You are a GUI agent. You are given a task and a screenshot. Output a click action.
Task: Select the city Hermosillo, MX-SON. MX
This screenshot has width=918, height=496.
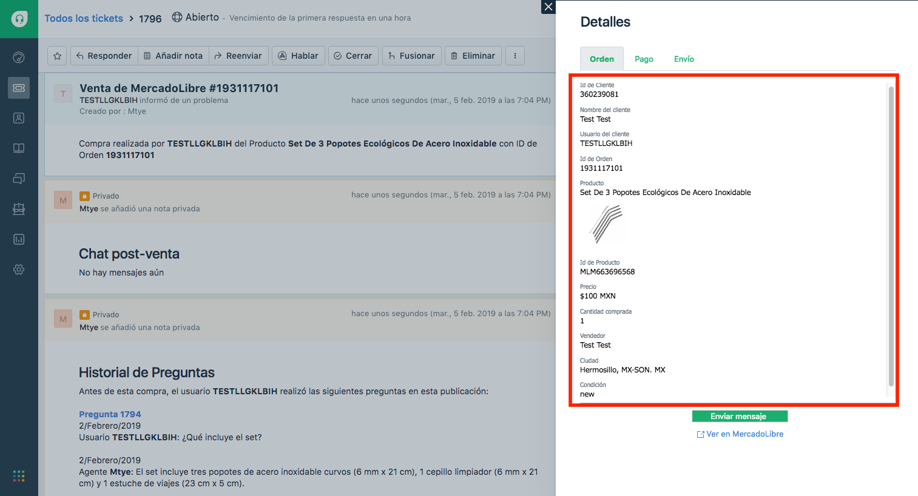[623, 370]
